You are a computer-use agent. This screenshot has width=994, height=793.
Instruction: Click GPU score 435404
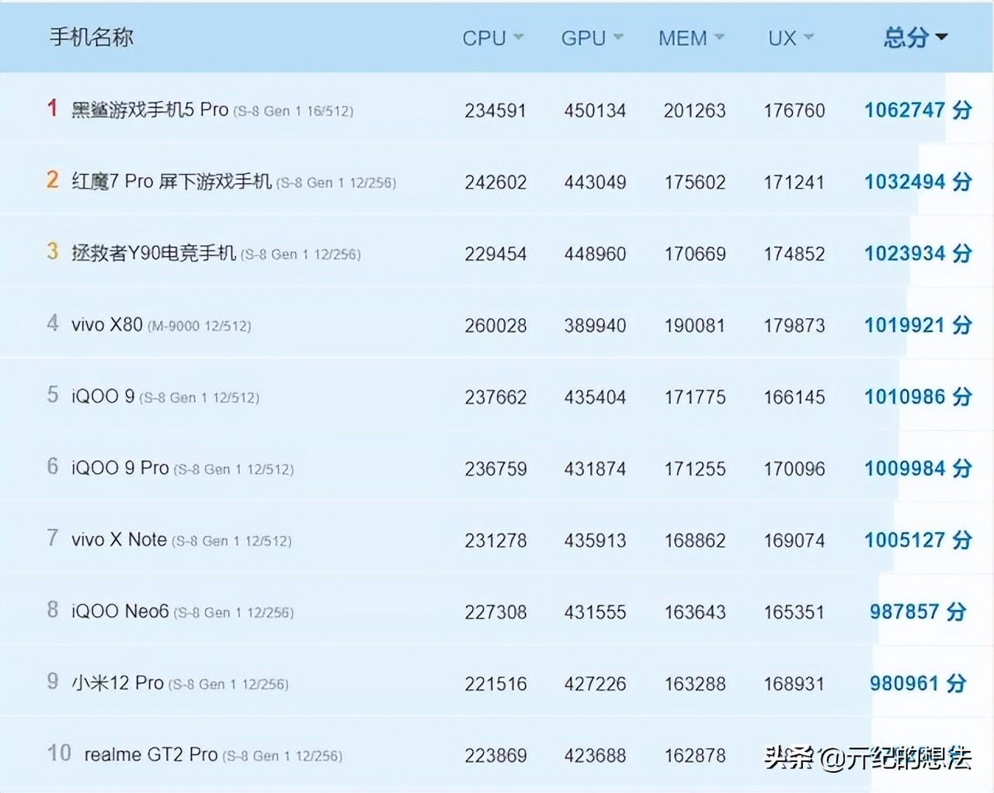(x=595, y=397)
